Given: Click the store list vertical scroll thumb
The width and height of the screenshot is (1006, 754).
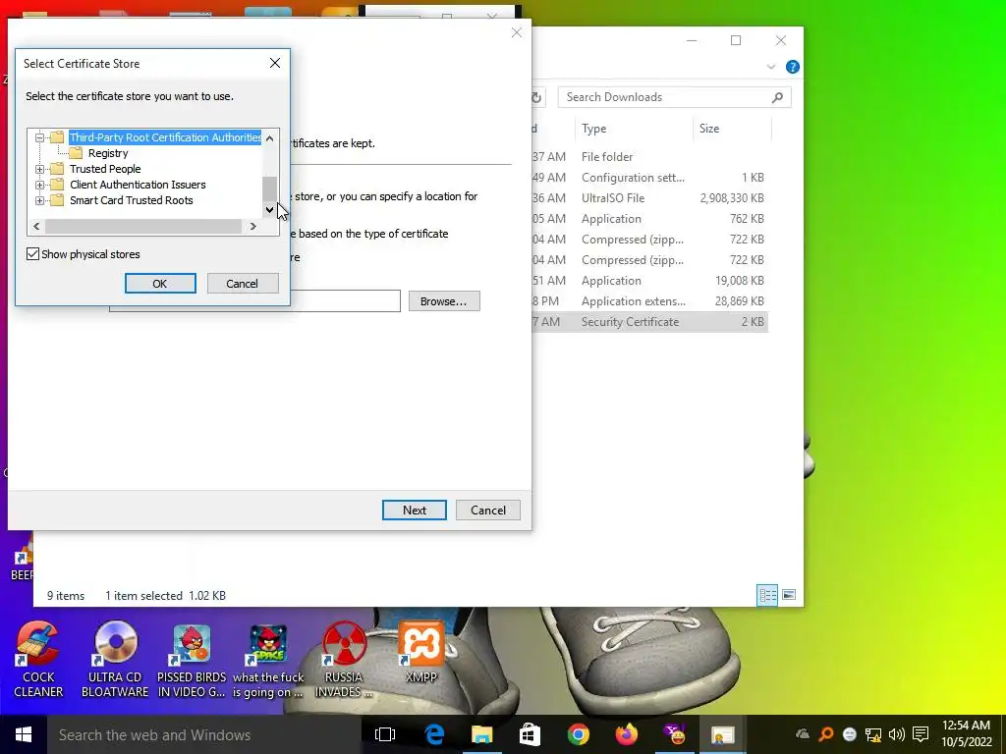Looking at the screenshot, I should [269, 188].
